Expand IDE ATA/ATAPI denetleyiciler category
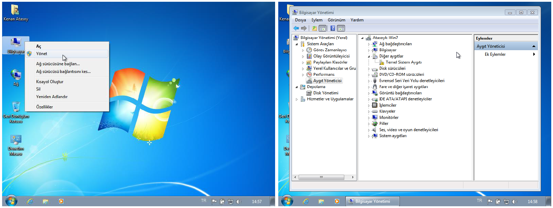Screen dimensions: 553x208 tap(369, 99)
